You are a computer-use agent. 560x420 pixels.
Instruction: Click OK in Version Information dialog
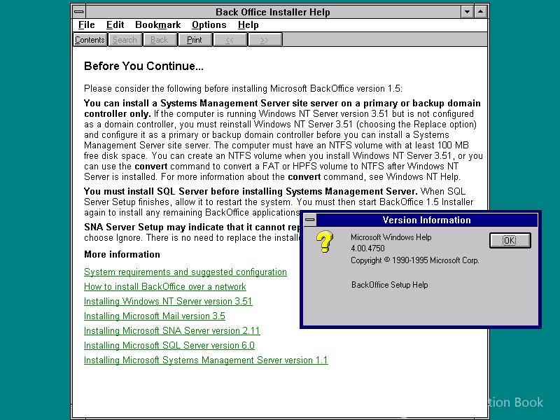[510, 240]
